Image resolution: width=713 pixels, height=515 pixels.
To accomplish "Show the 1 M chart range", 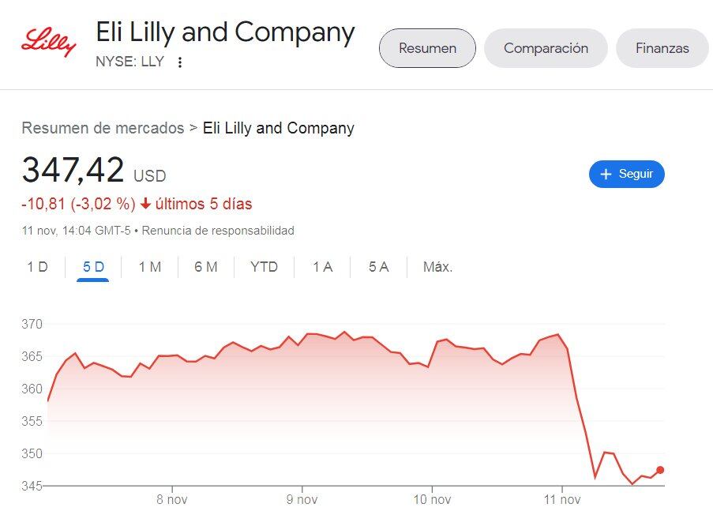I will [x=149, y=267].
